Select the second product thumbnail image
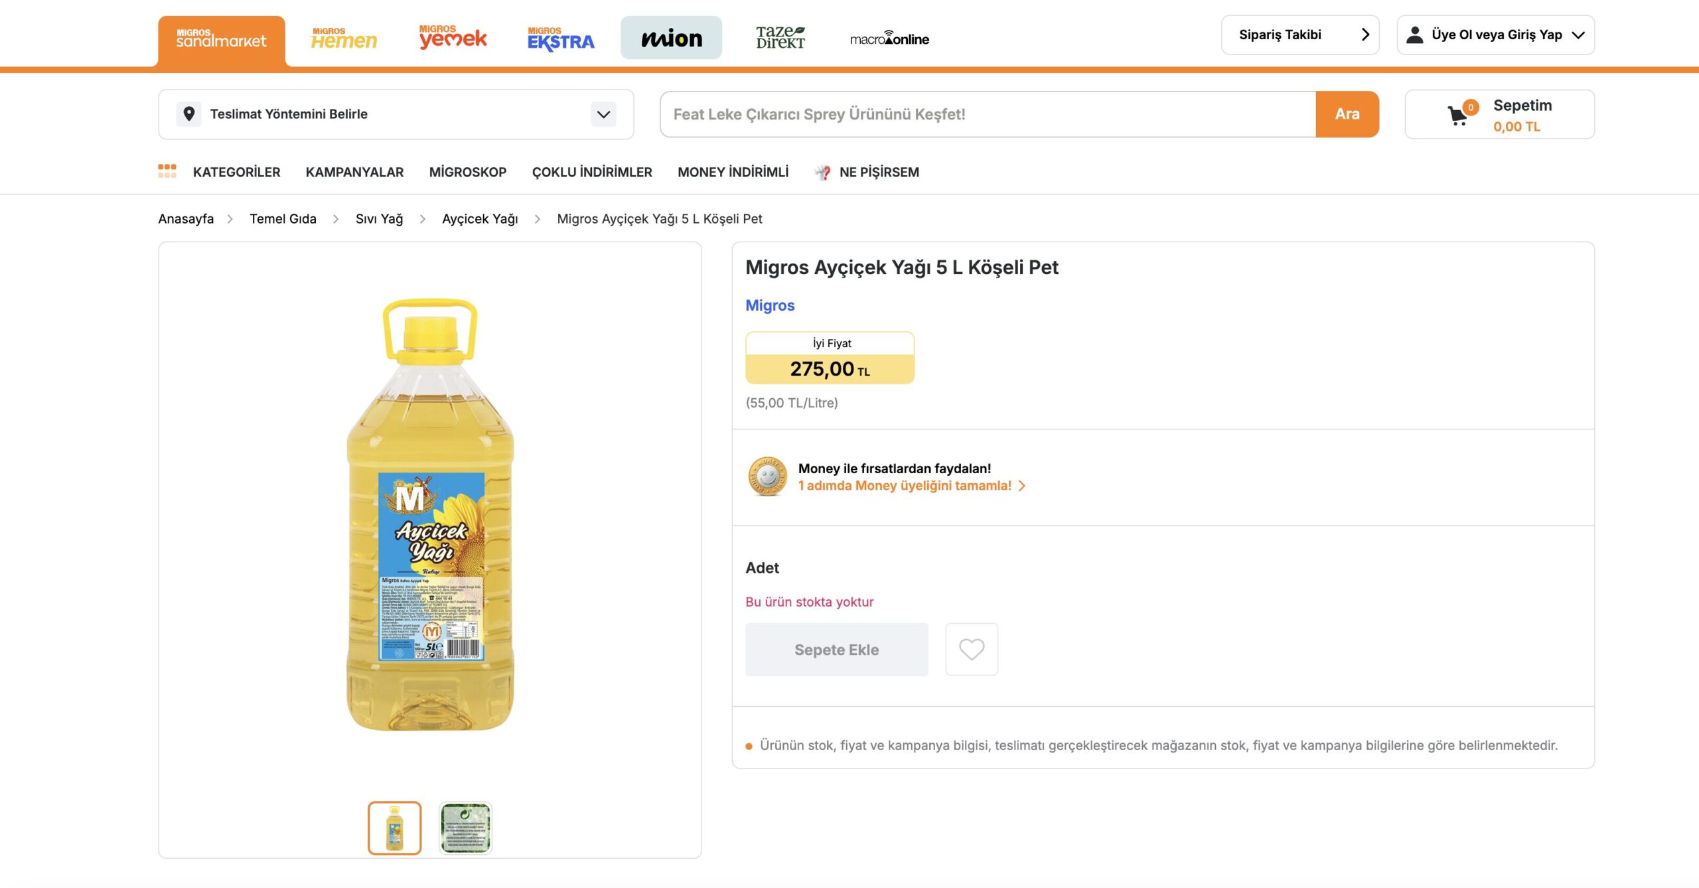This screenshot has height=888, width=1699. [x=465, y=828]
